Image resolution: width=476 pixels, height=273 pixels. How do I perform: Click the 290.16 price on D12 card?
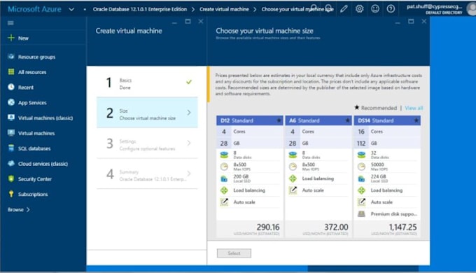pyautogui.click(x=268, y=227)
